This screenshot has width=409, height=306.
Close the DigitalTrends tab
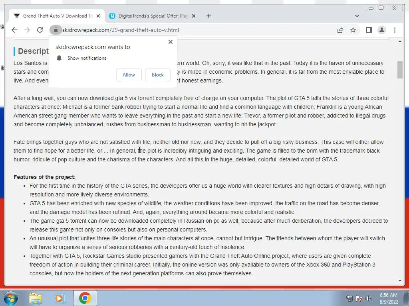tap(194, 16)
